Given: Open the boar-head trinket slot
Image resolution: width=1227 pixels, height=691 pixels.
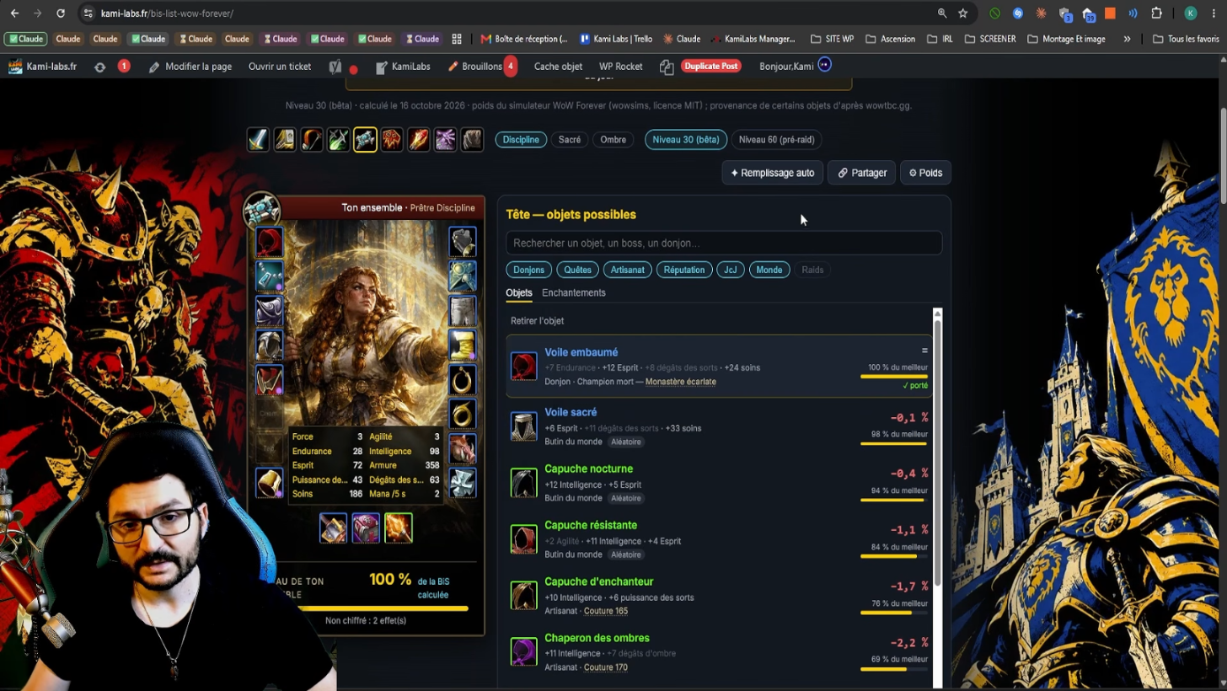Looking at the screenshot, I should [462, 448].
